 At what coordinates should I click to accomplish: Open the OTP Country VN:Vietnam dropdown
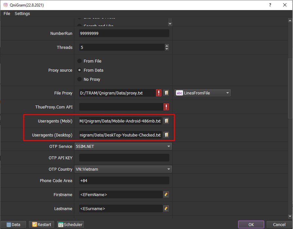point(123,169)
